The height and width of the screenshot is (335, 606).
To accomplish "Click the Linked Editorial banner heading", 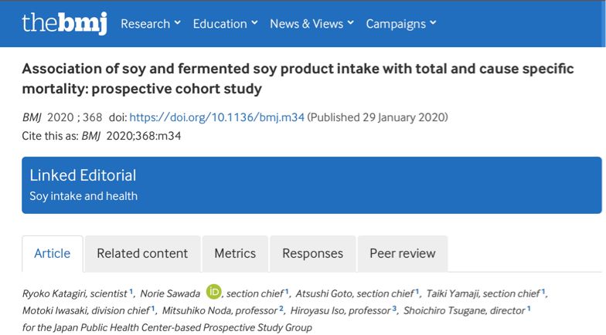I will tap(83, 175).
